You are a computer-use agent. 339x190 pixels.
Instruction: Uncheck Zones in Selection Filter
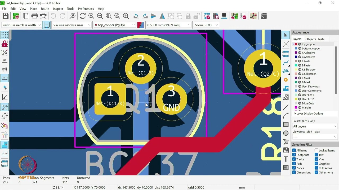click(x=294, y=168)
